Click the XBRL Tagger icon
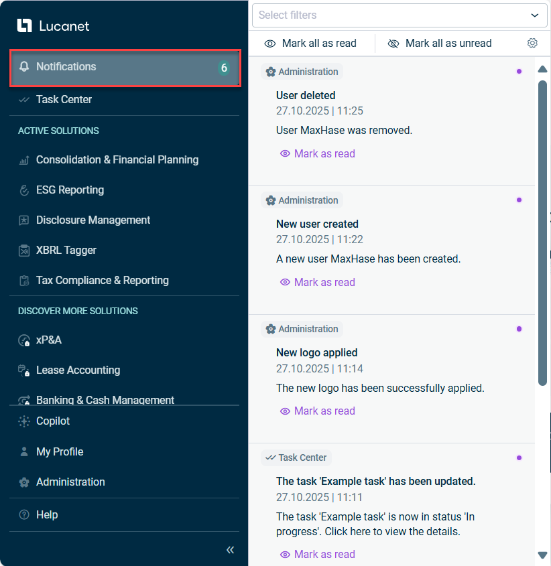 click(x=24, y=250)
